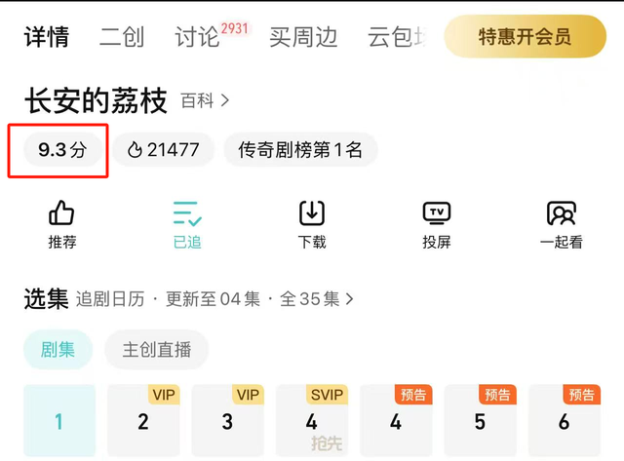Switch to the 详情 tab

47,37
